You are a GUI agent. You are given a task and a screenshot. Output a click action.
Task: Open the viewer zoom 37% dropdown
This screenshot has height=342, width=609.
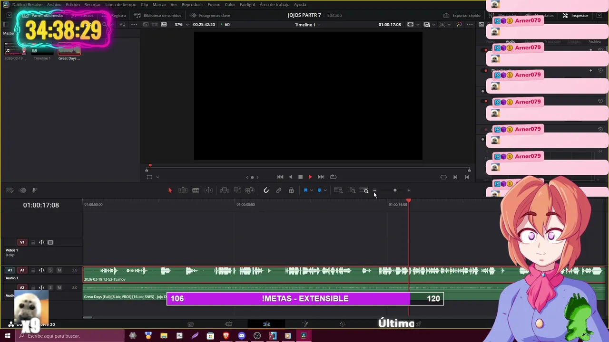tap(181, 24)
